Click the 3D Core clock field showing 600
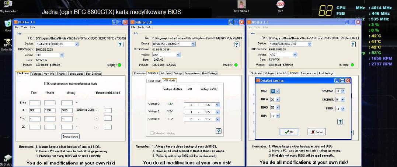 35,110
